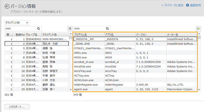
Task: Click version 7.1.0.2008041500 cell
Action: 151,62
